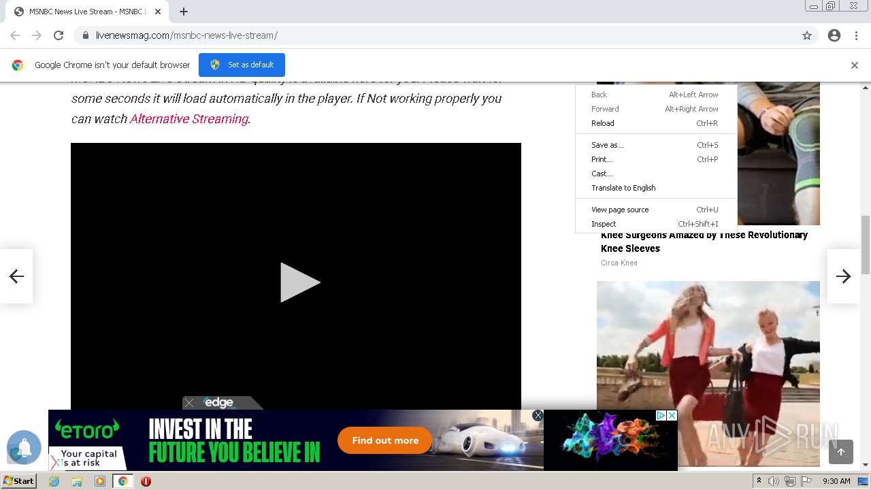Select View page source
Image resolution: width=871 pixels, height=490 pixels.
[656, 210]
